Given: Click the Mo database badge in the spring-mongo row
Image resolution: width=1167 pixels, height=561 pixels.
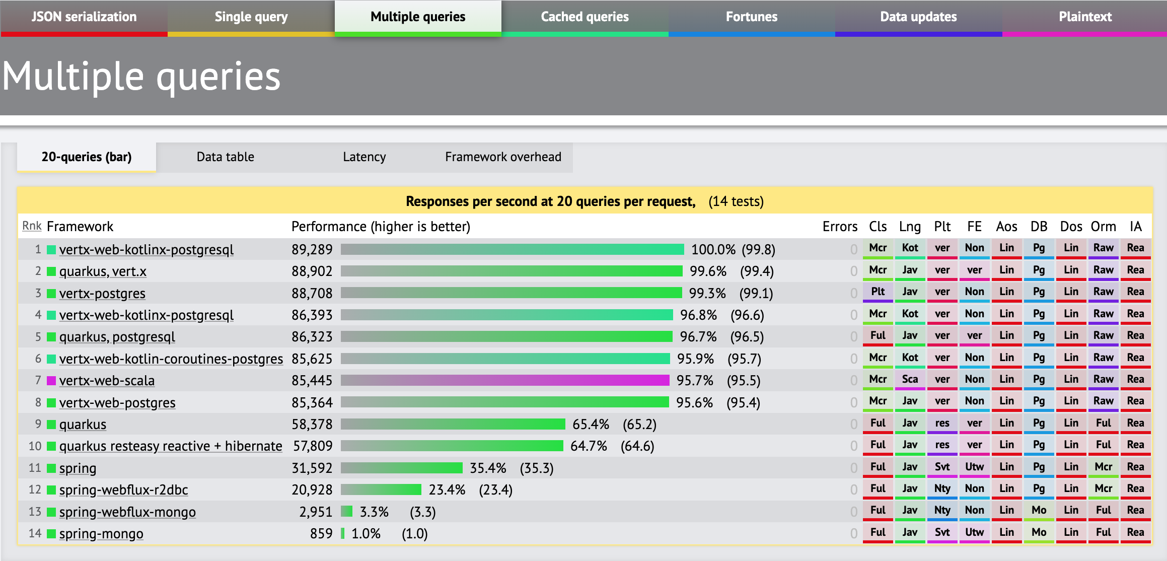Looking at the screenshot, I should 1039,532.
